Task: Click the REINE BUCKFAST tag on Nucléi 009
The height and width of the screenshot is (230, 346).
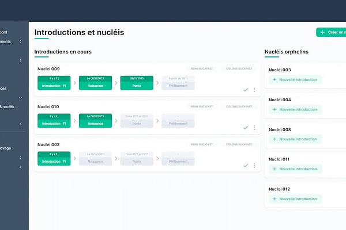Action: [x=202, y=68]
